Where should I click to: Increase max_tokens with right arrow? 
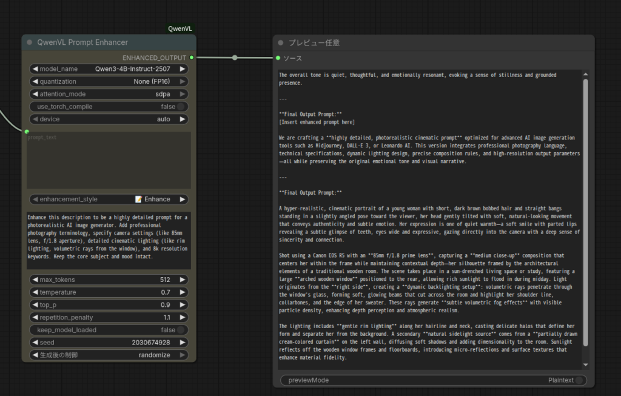point(183,280)
